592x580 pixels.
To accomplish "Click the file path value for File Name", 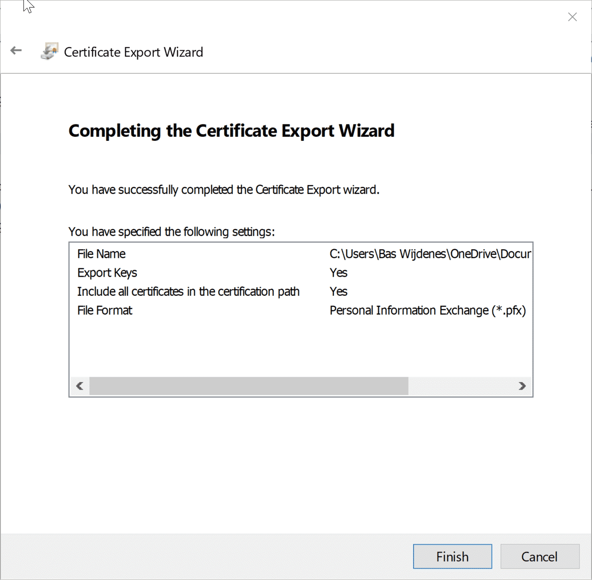I will coord(429,254).
